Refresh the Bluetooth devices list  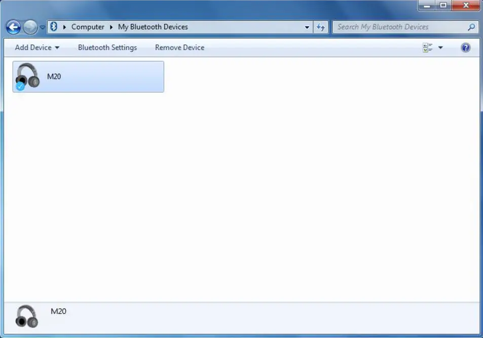tap(321, 27)
